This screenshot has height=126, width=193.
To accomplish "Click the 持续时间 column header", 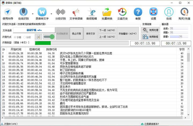I will tap(51, 49).
